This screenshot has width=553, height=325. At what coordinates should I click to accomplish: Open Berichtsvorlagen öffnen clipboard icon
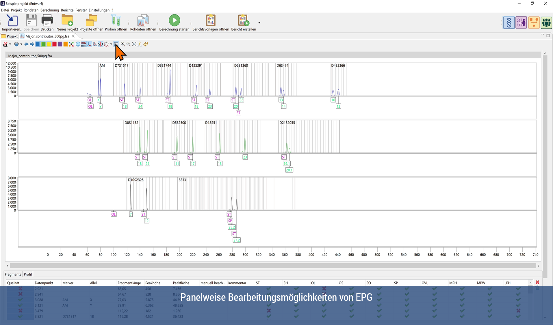click(x=211, y=20)
